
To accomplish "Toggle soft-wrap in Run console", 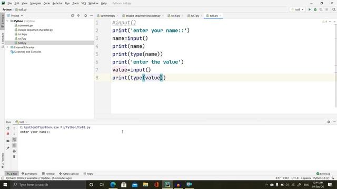I will pyautogui.click(x=14, y=140).
